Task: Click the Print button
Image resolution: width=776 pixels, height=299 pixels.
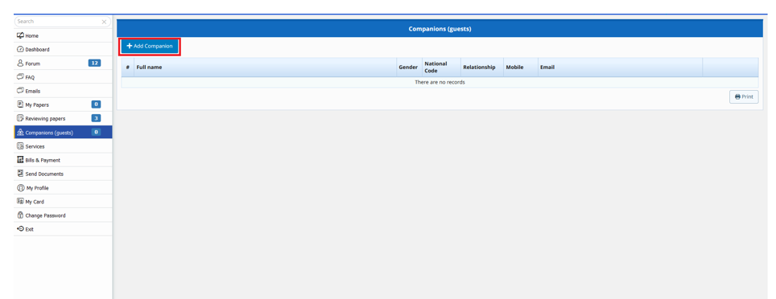Action: coord(744,97)
